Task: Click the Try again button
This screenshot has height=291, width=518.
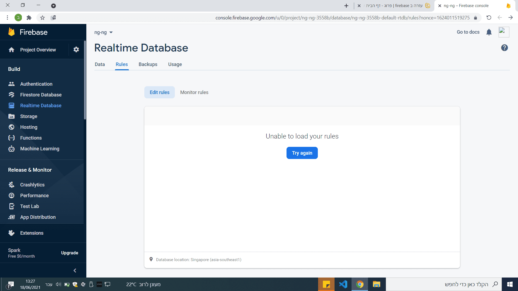Action: pyautogui.click(x=302, y=153)
